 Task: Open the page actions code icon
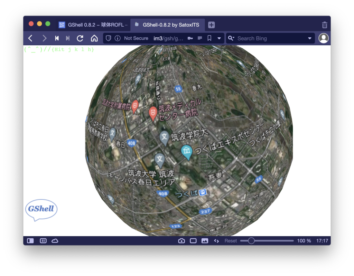pyautogui.click(x=216, y=241)
